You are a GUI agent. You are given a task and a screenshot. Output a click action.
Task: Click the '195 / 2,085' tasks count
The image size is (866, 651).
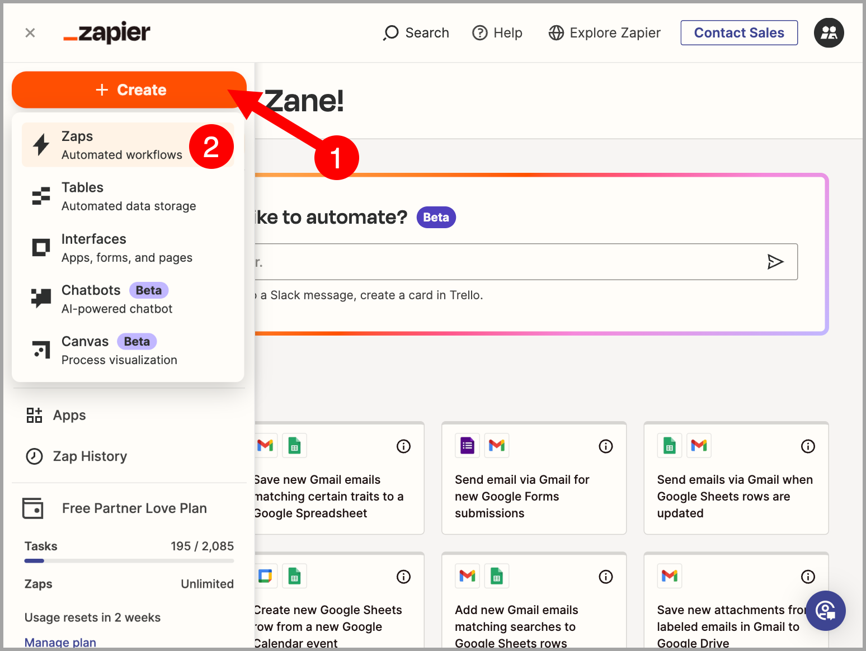pyautogui.click(x=203, y=546)
